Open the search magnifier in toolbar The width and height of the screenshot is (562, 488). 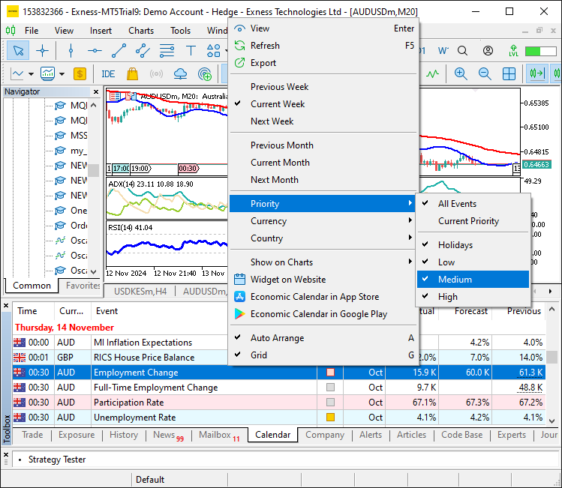click(463, 51)
